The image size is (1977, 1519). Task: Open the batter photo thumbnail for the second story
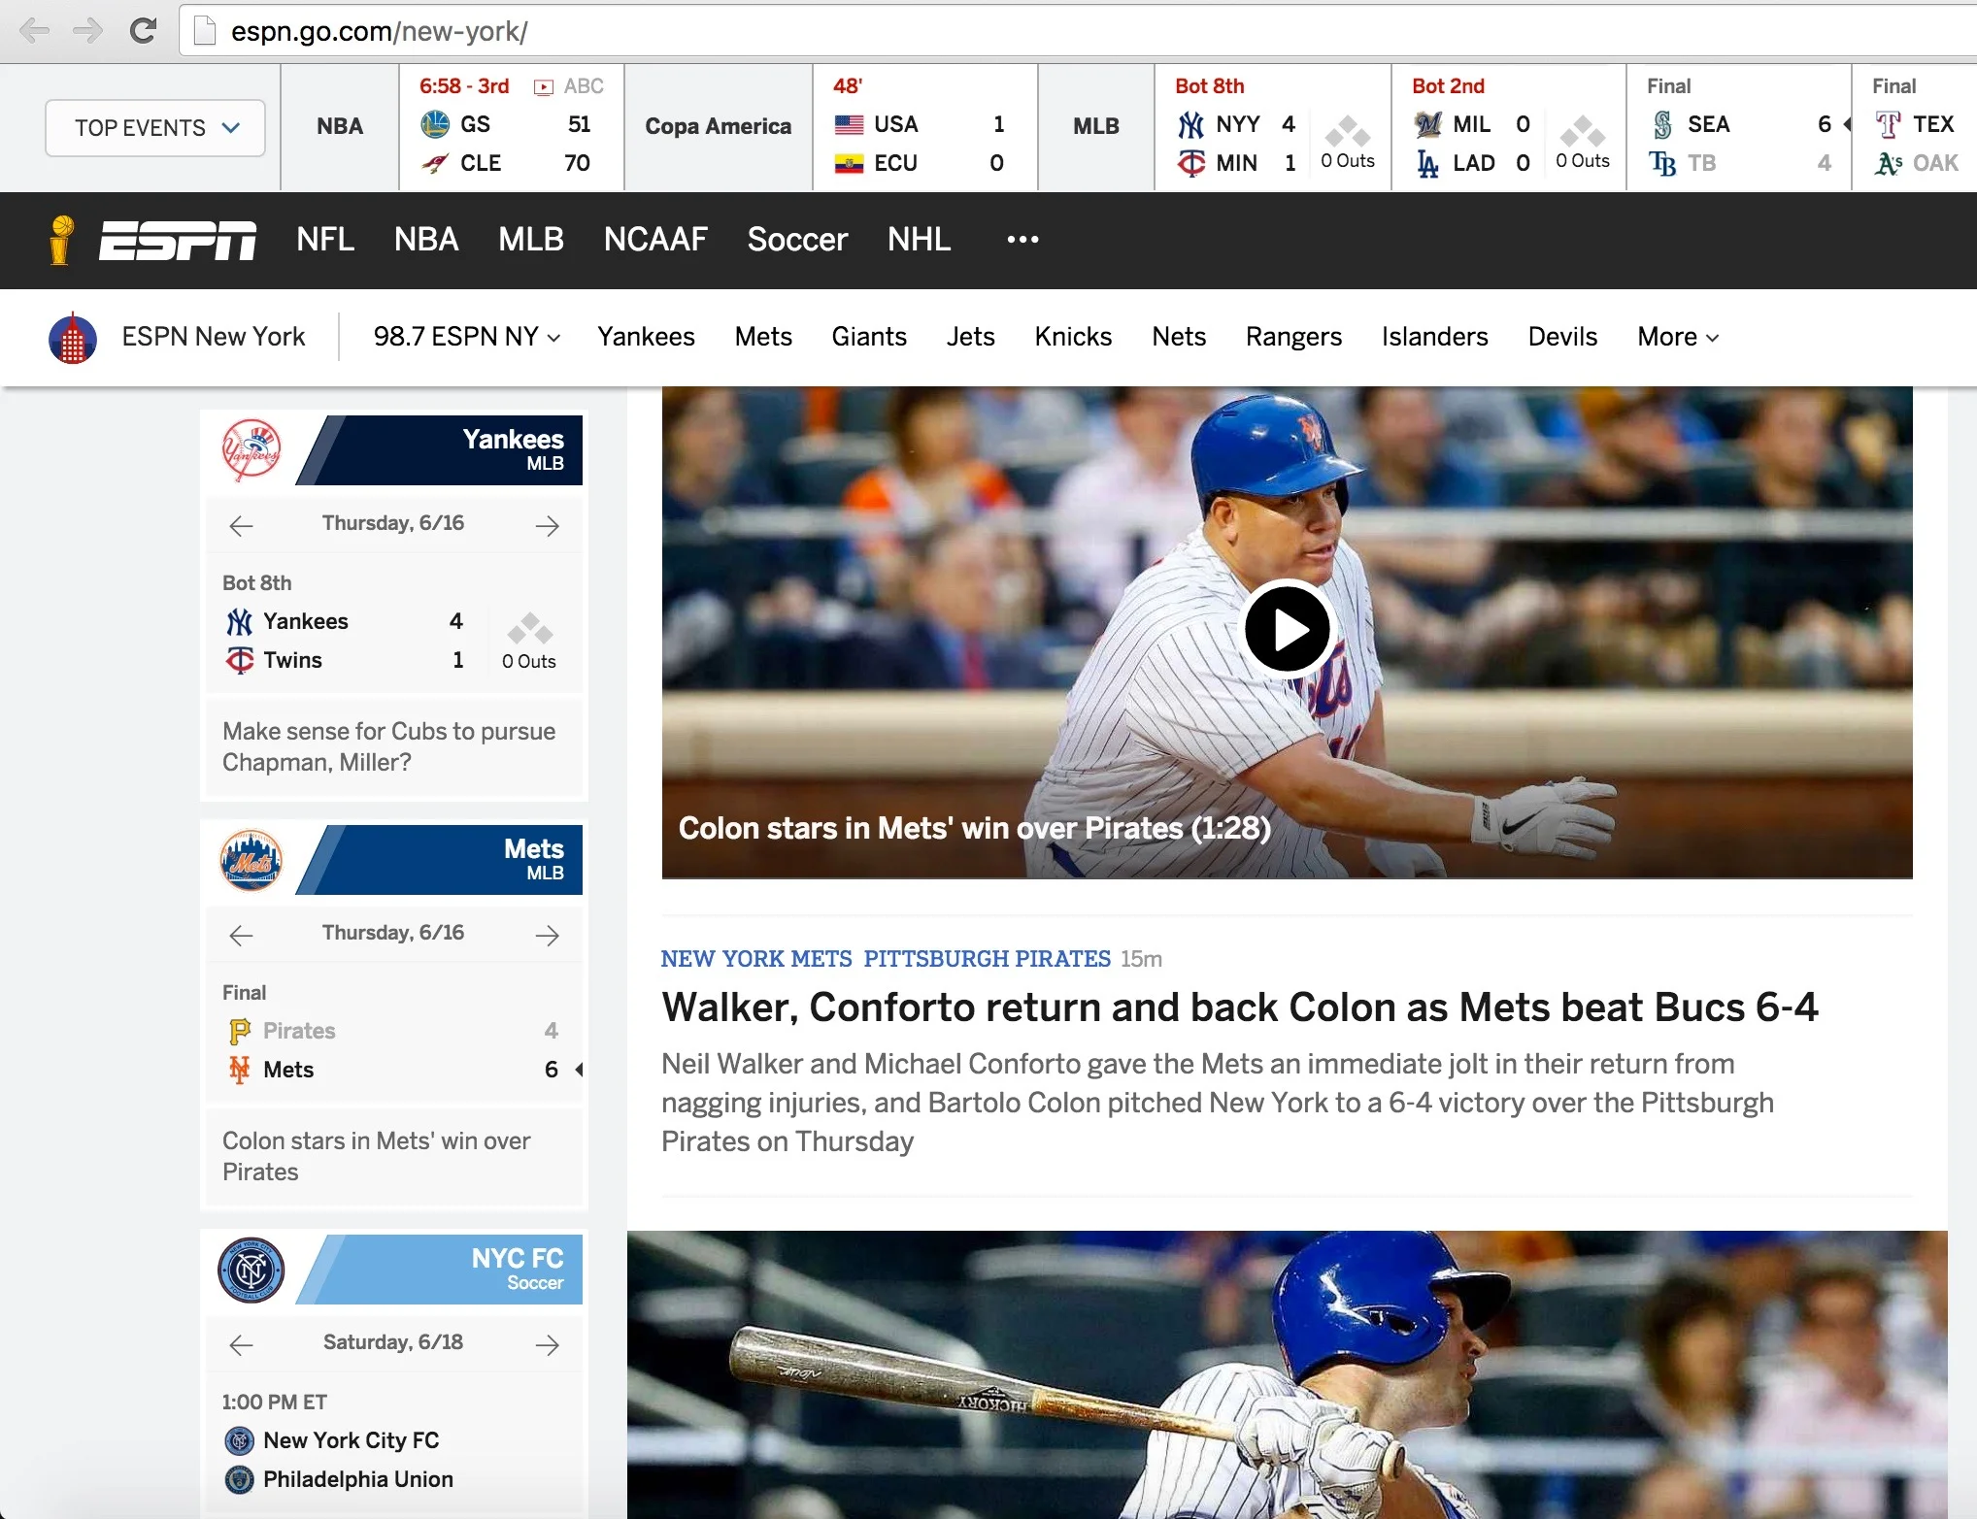pos(1288,1374)
